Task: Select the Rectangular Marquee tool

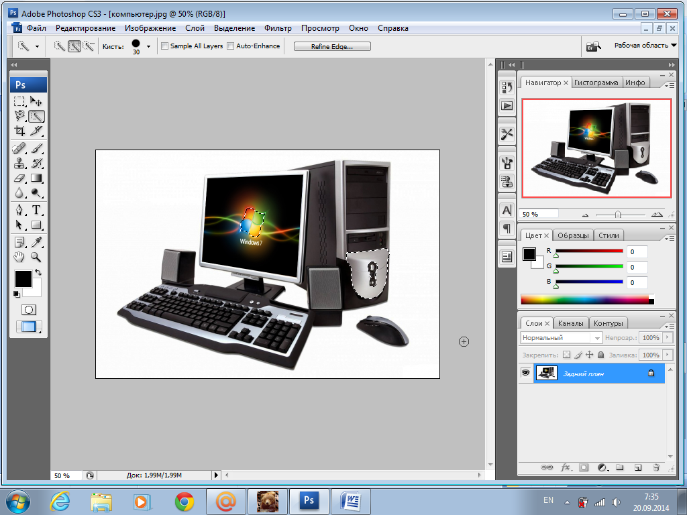Action: pyautogui.click(x=19, y=102)
